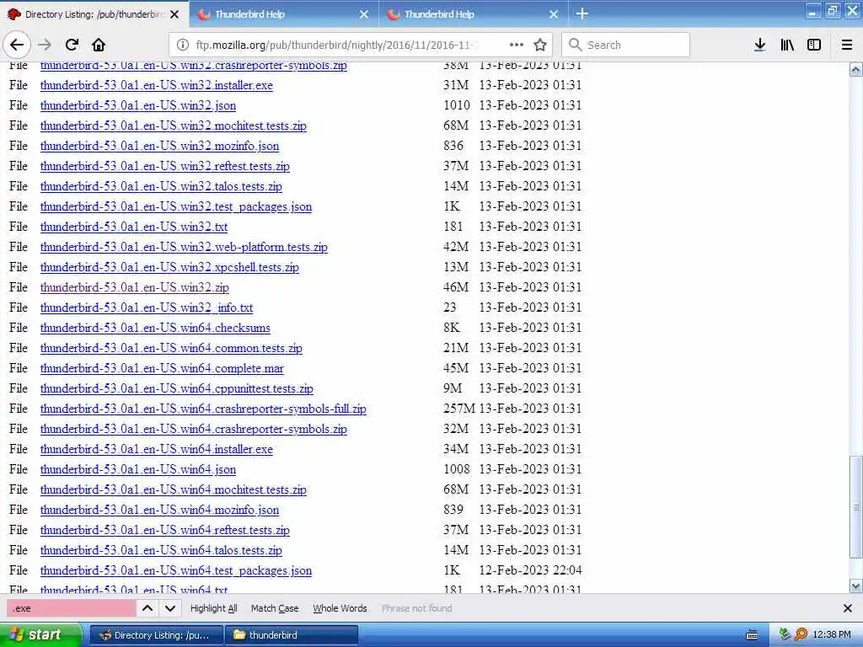Open the win64.mozinfo.json link
Viewport: 863px width, 647px height.
159,510
